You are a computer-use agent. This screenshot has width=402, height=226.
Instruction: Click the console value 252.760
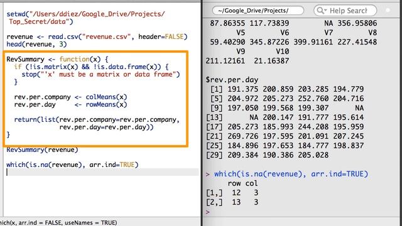[313, 99]
